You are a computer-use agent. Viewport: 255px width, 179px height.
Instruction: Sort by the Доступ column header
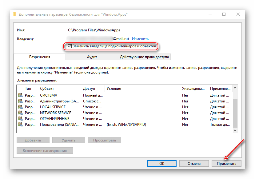89,89
